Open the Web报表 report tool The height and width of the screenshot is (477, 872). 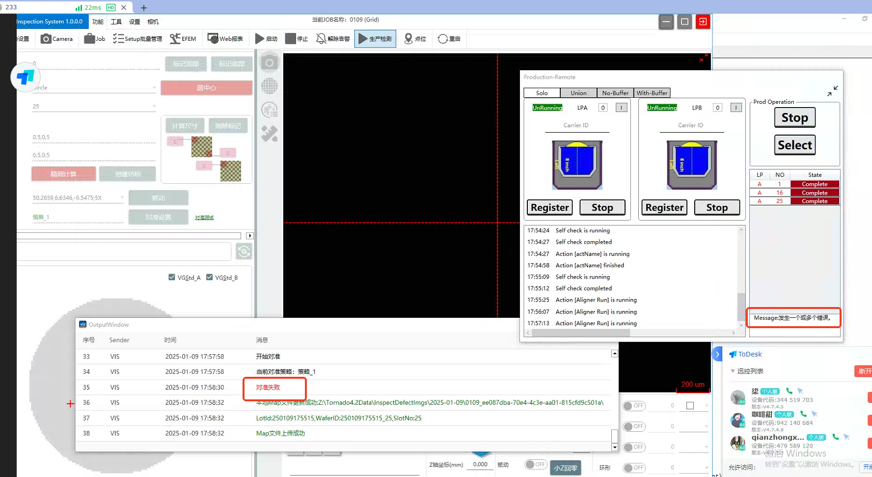pos(225,39)
